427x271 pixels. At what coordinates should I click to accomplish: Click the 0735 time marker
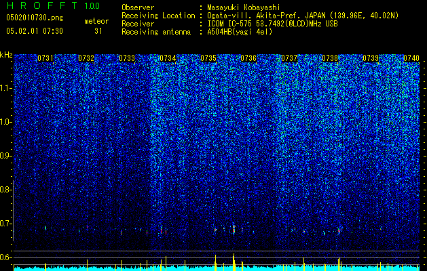click(208, 58)
